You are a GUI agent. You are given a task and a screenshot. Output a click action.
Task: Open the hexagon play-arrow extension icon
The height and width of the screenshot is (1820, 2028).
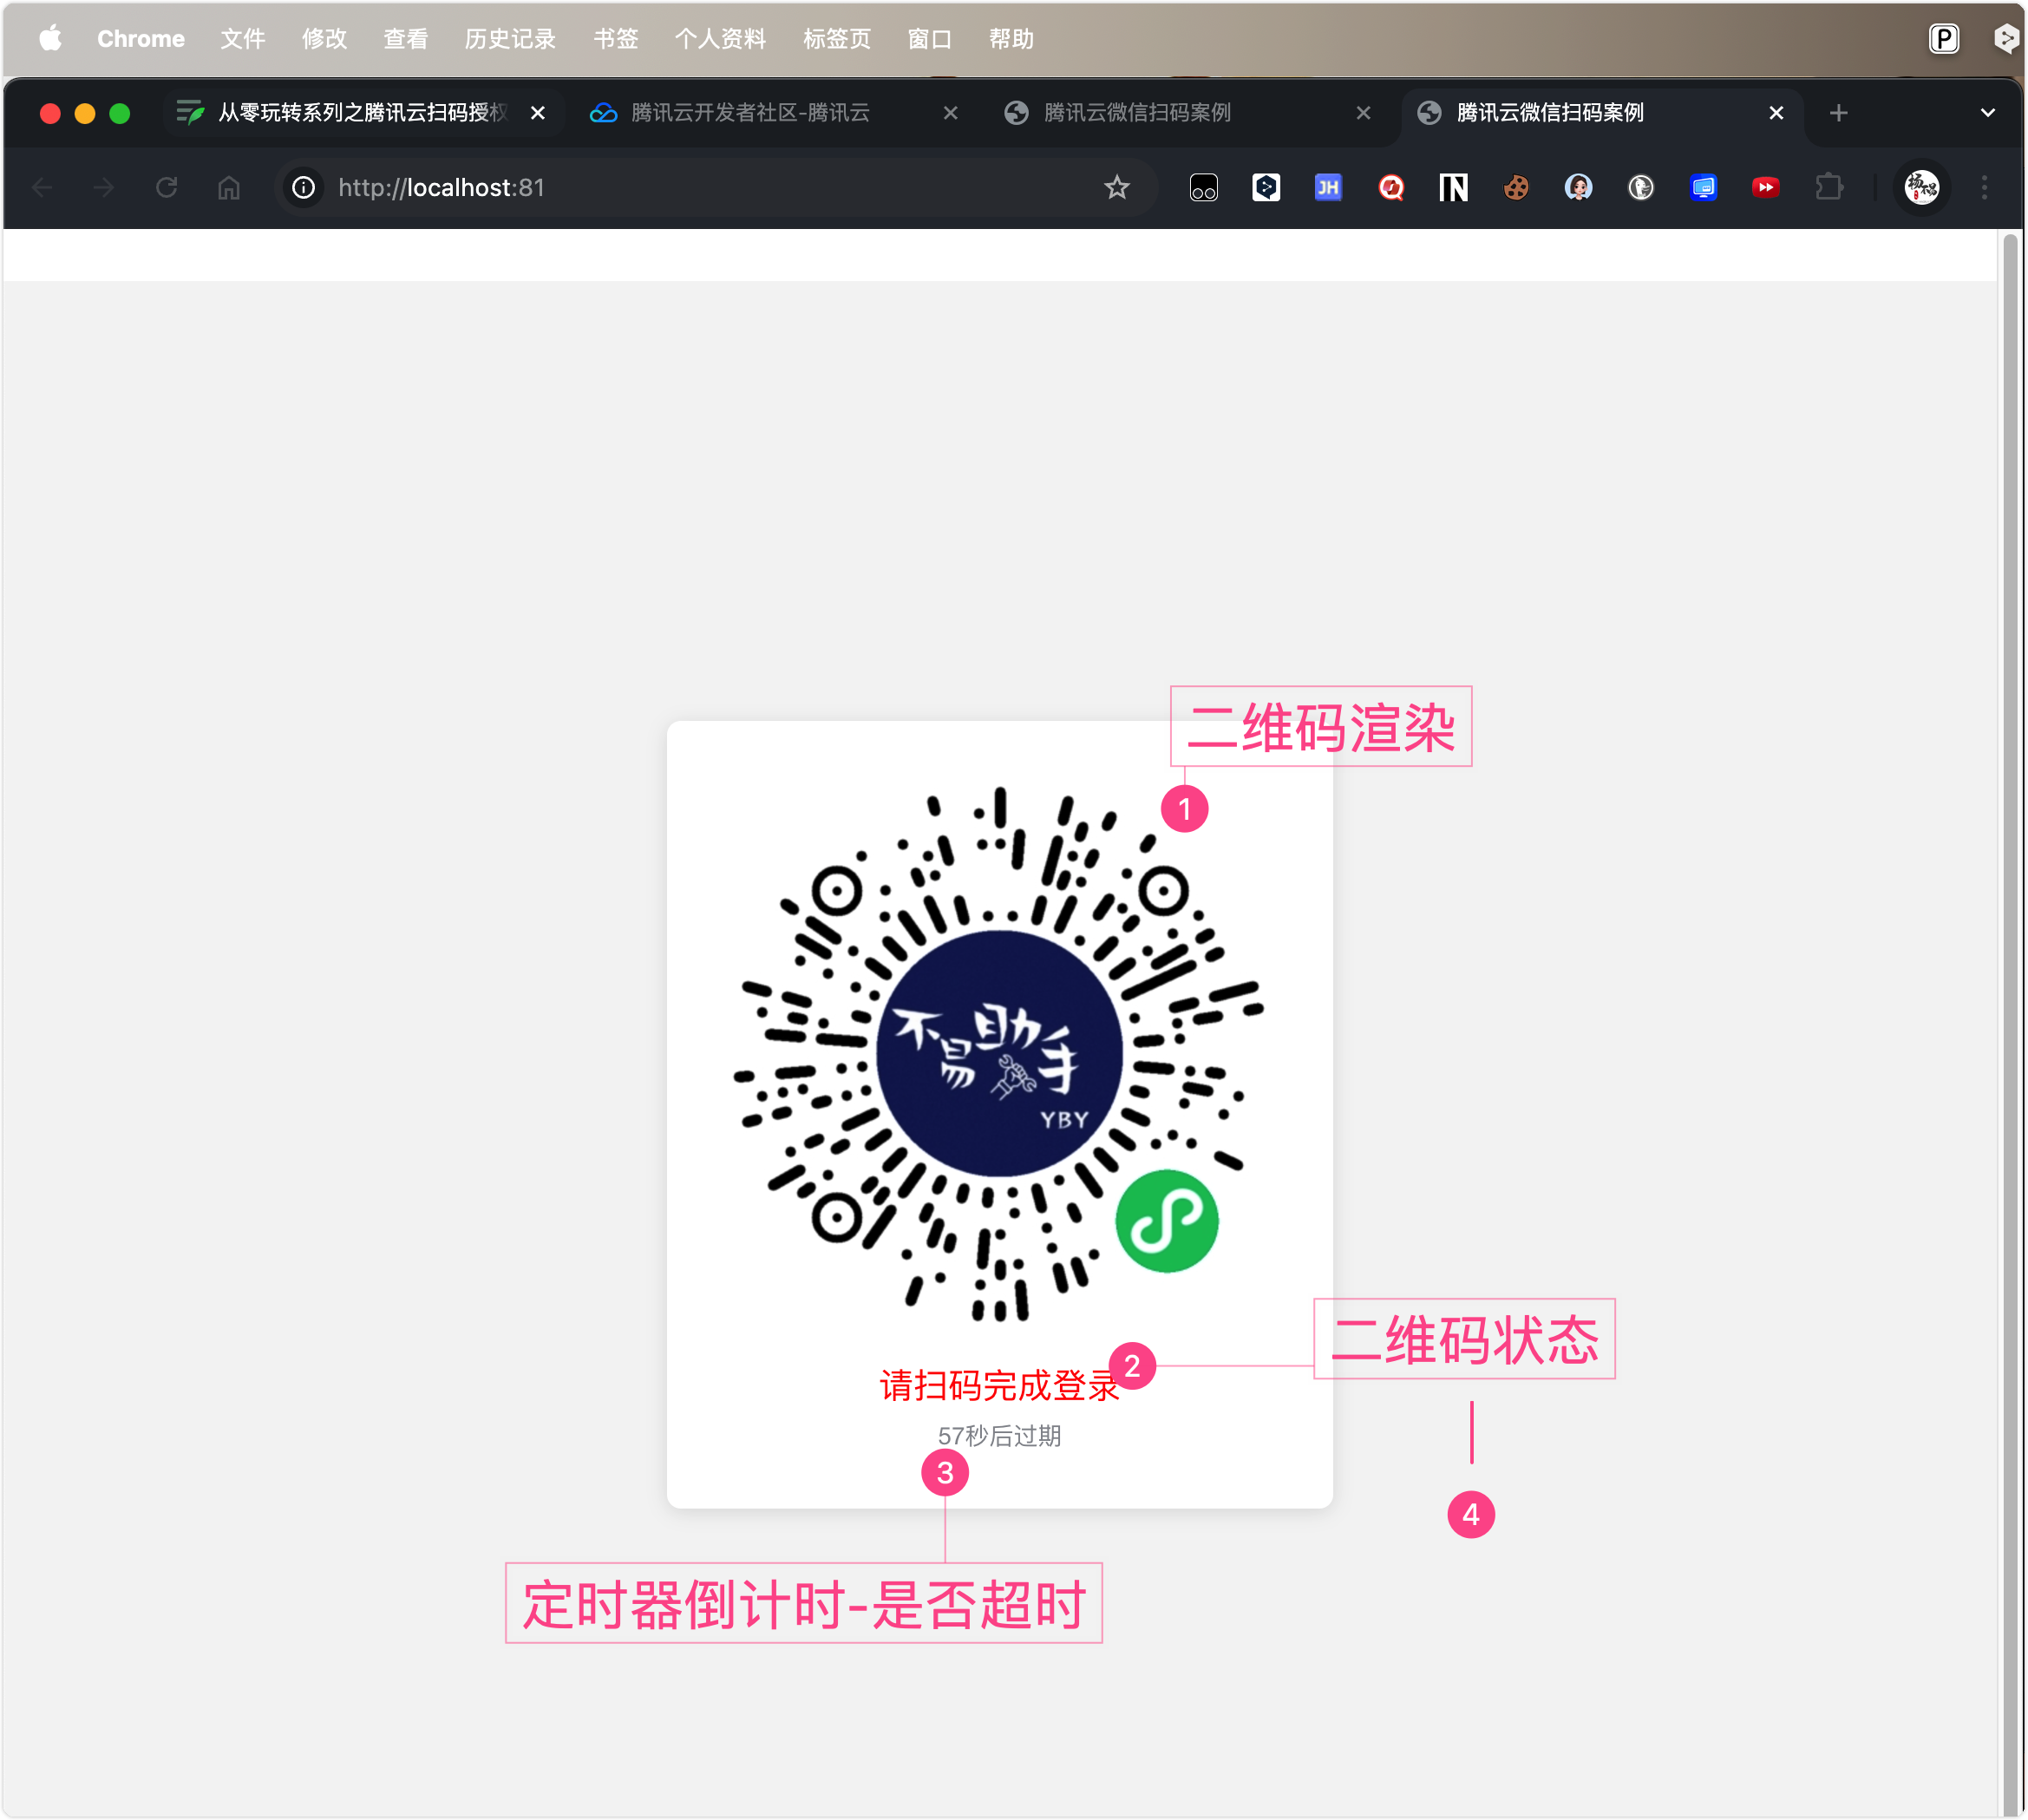click(x=1266, y=188)
